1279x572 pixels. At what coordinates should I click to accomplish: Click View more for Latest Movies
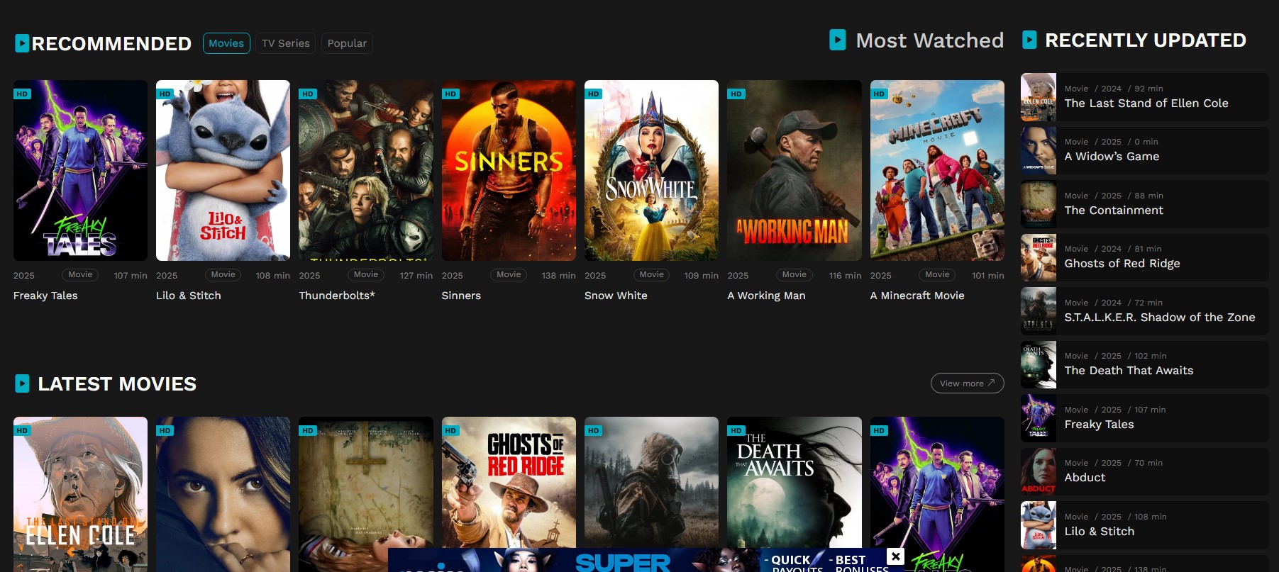click(x=967, y=383)
